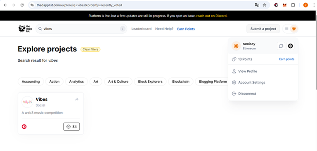This screenshot has height=151, width=317.
Task: Click the share arrow on Vibes card
Action: click(x=77, y=99)
